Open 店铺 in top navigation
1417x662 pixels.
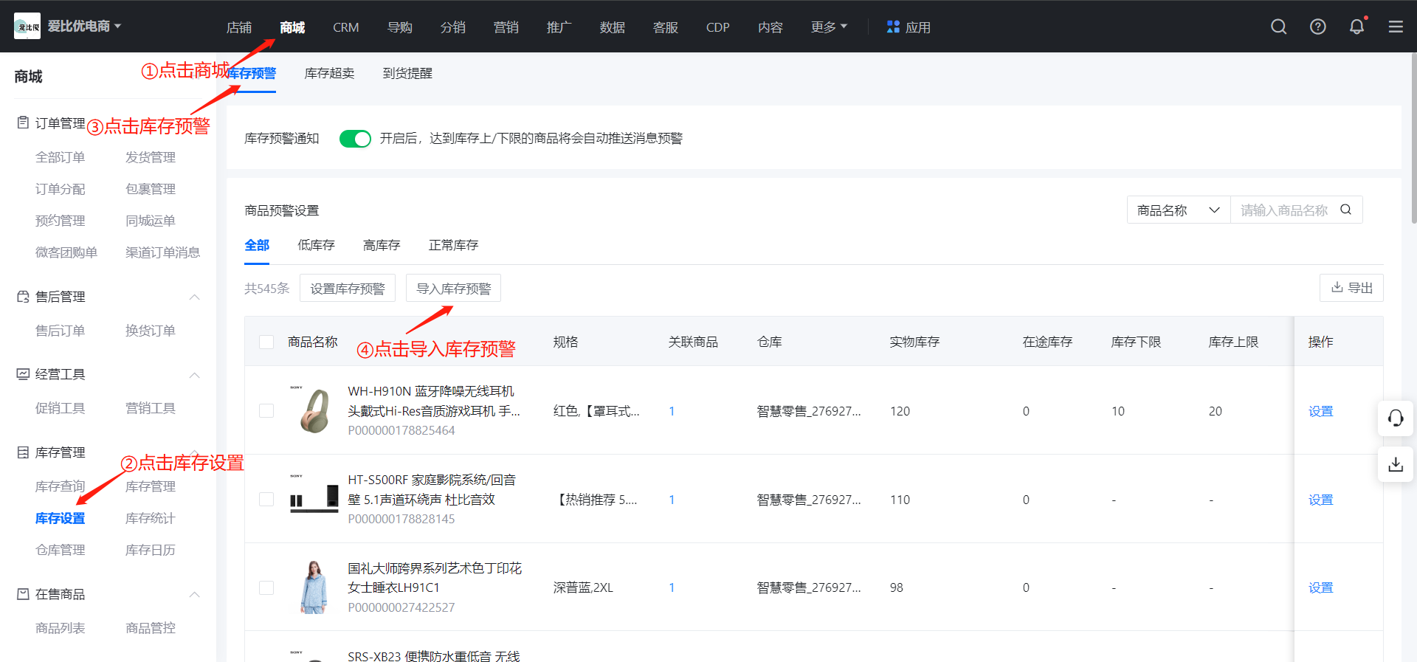pos(239,27)
